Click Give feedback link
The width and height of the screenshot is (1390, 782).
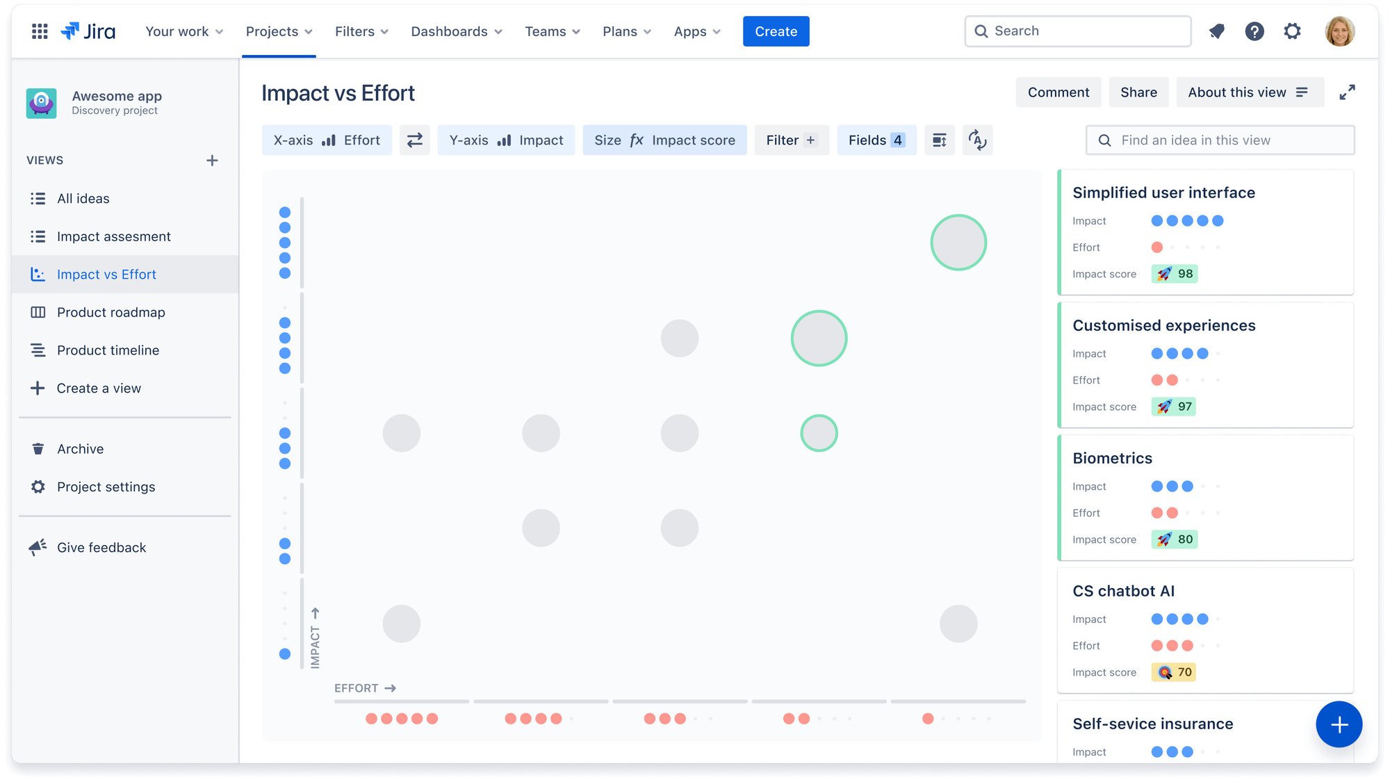tap(101, 548)
